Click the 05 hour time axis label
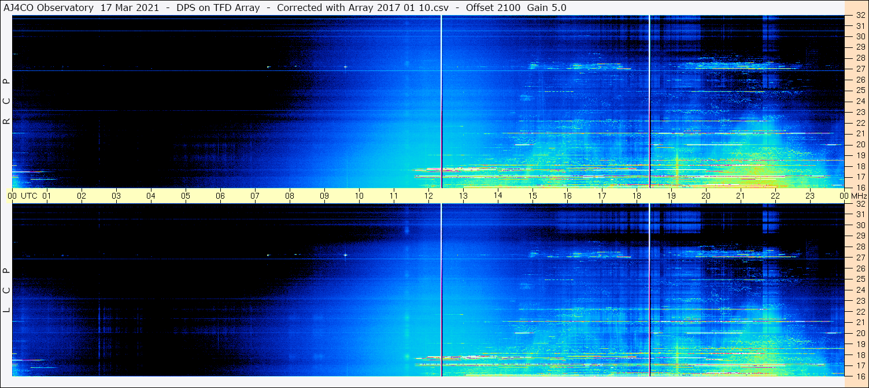Viewport: 869px width, 388px height. pyautogui.click(x=186, y=196)
